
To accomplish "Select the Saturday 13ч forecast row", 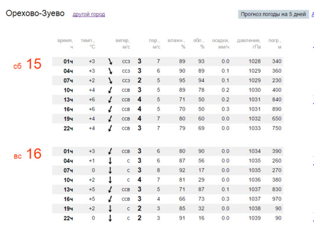I will pyautogui.click(x=168, y=99).
